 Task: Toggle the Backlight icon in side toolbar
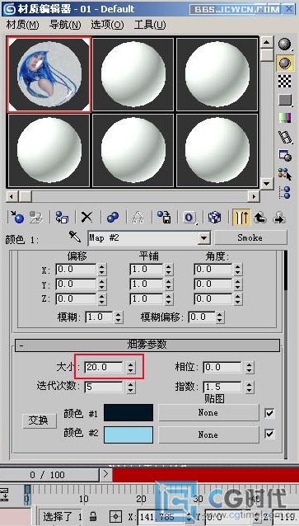click(x=285, y=63)
